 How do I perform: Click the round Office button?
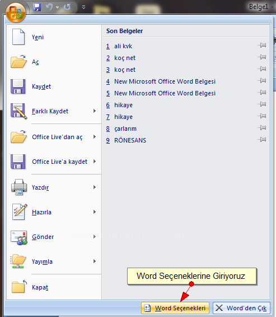point(16,12)
